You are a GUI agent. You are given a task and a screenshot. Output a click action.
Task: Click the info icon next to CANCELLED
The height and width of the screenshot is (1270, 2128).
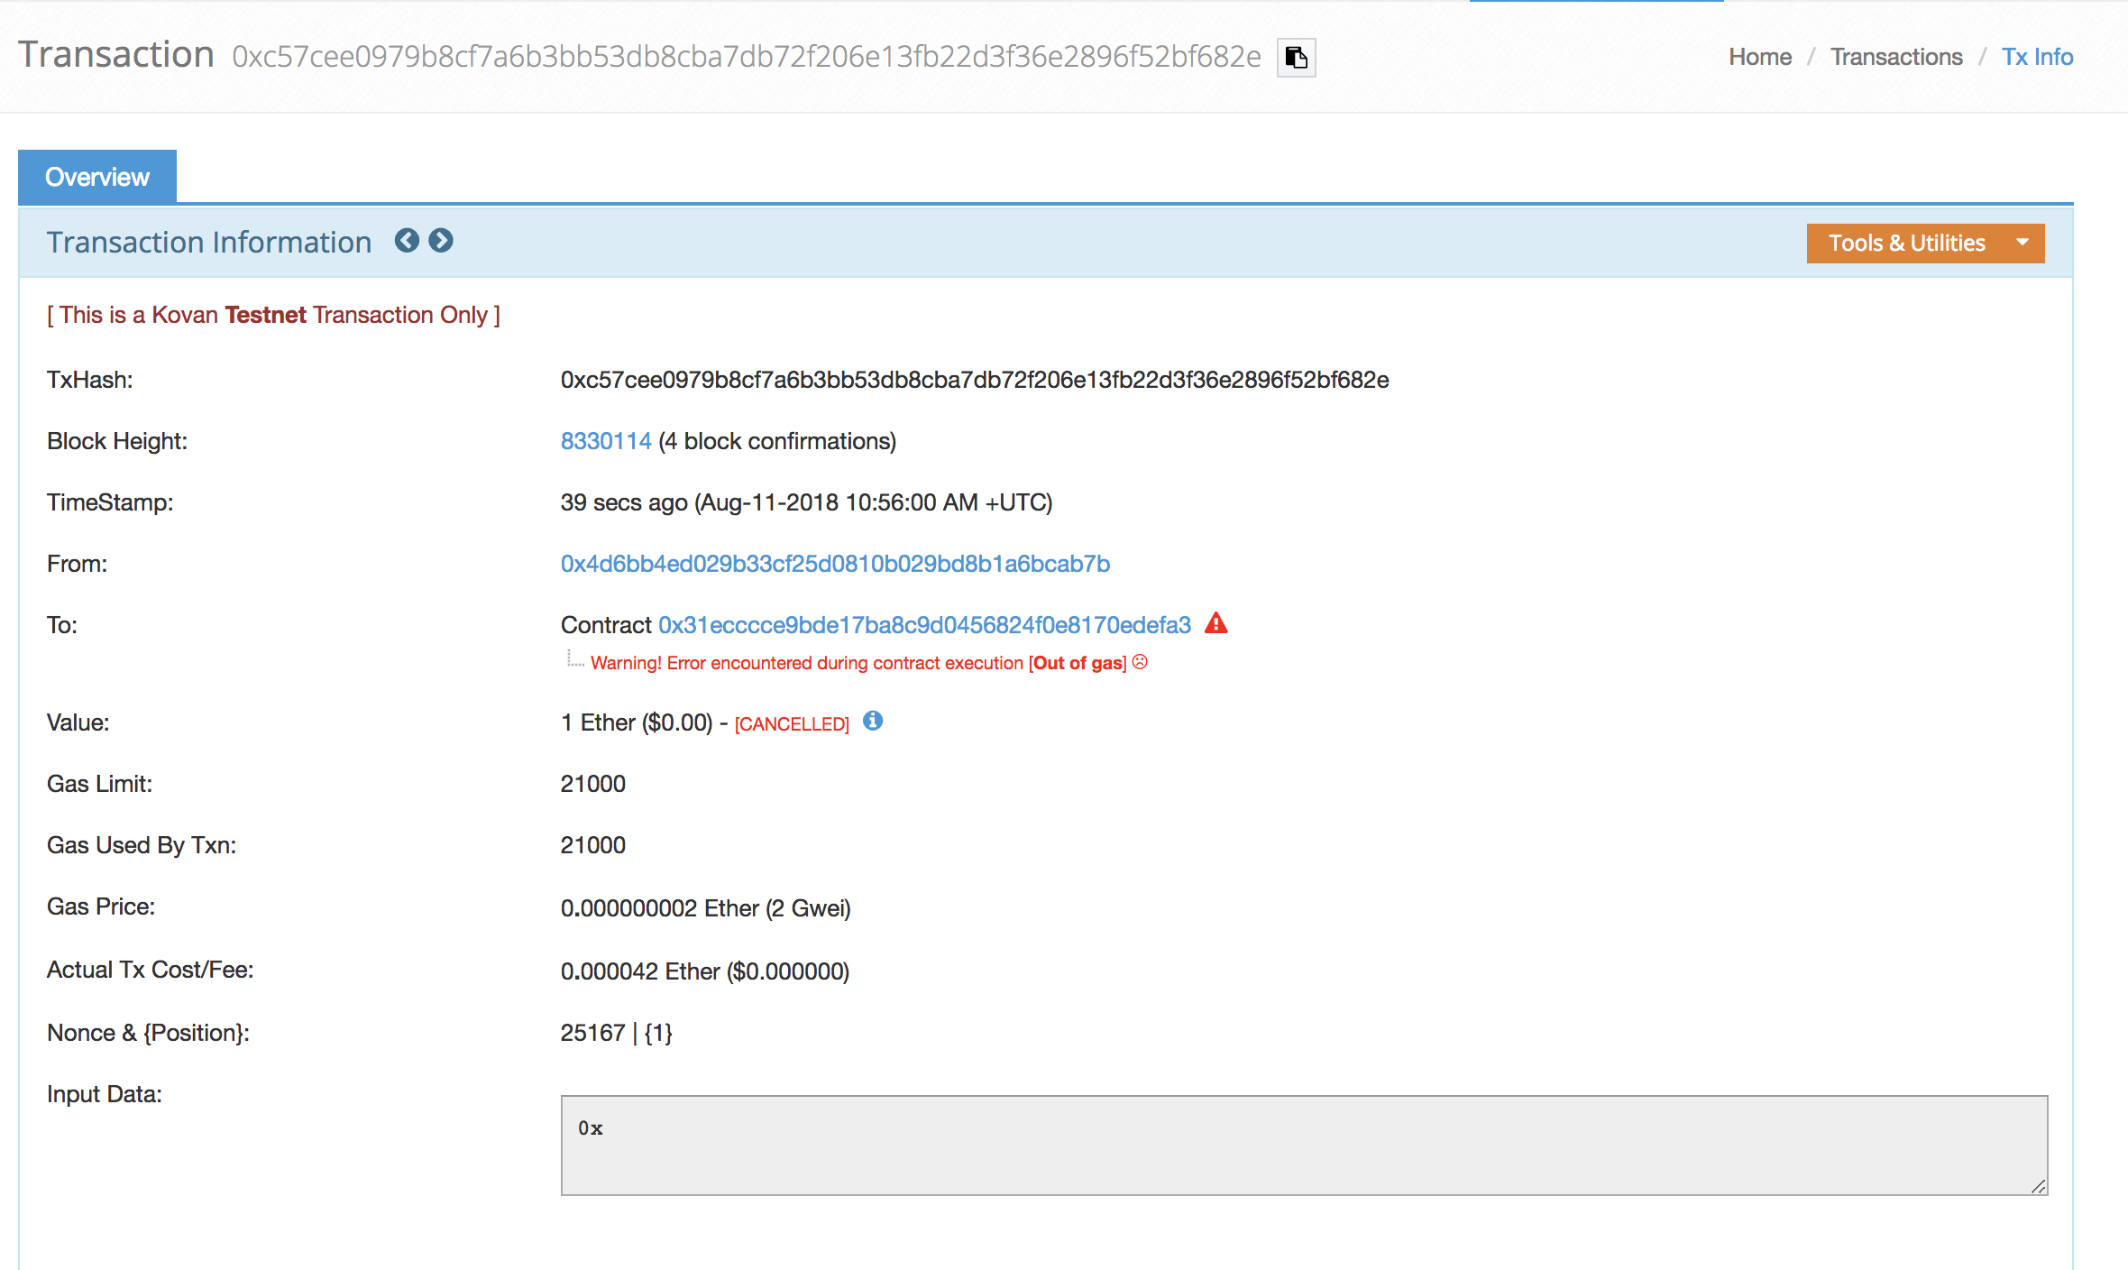pos(872,722)
